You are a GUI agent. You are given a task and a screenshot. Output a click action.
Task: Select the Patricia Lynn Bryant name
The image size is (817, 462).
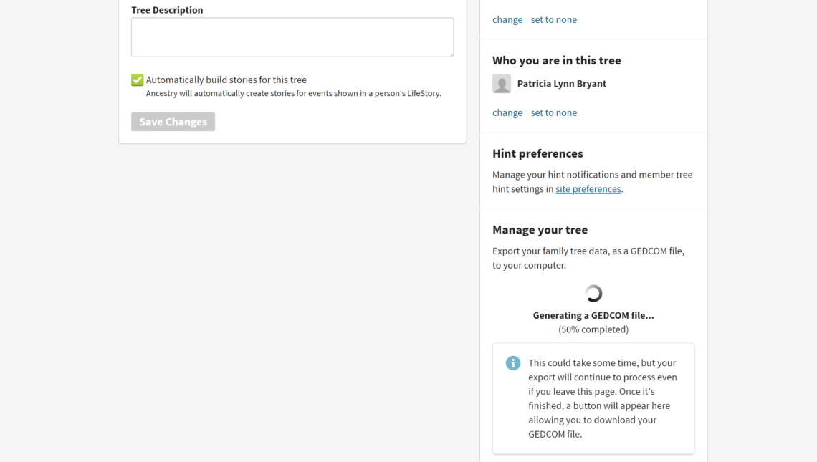562,84
